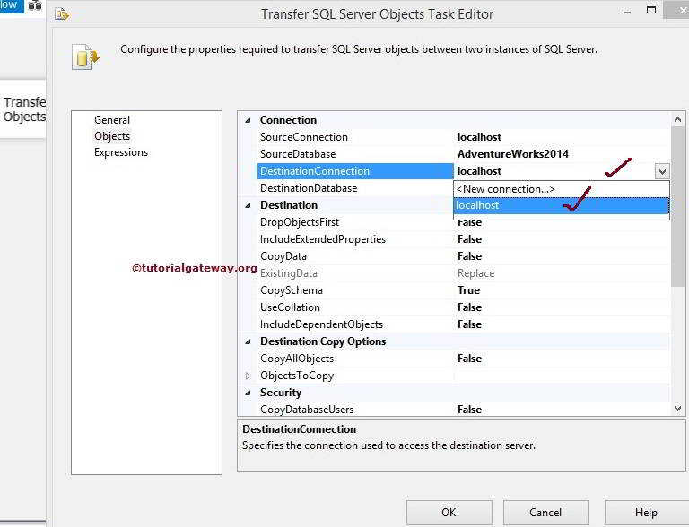The image size is (689, 527).
Task: Click the scroll down arrow of property grid
Action: (677, 409)
